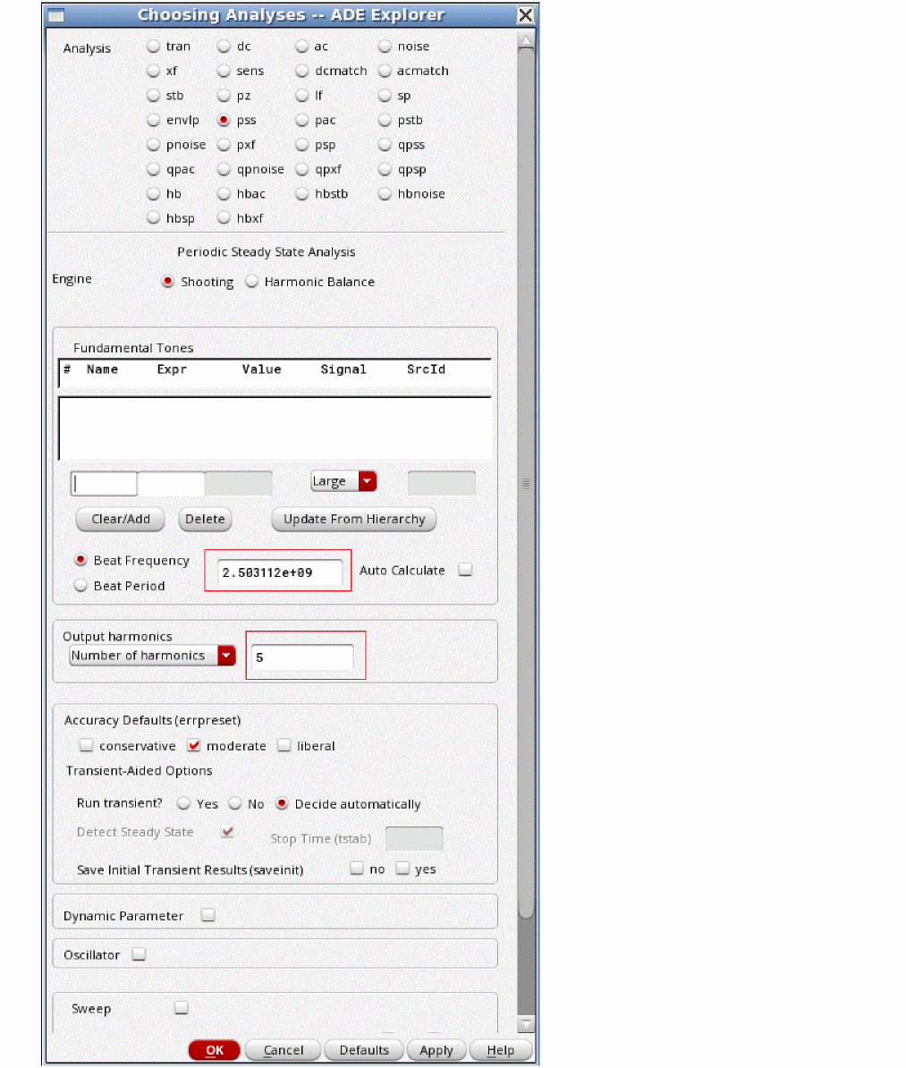The width and height of the screenshot is (906, 1068).
Task: Check the conservative accuracy option
Action: click(87, 746)
